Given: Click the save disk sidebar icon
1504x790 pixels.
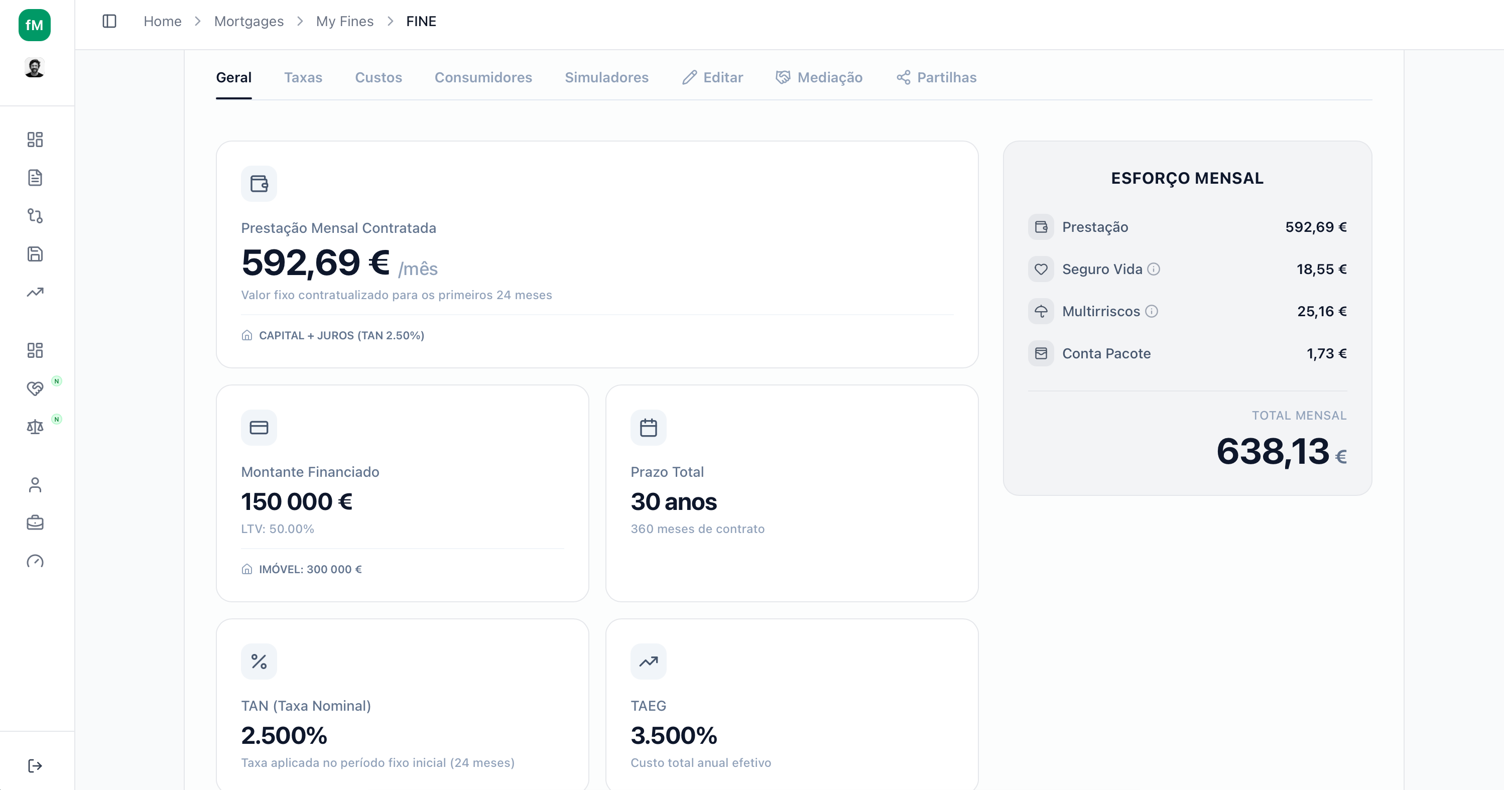Looking at the screenshot, I should point(35,254).
